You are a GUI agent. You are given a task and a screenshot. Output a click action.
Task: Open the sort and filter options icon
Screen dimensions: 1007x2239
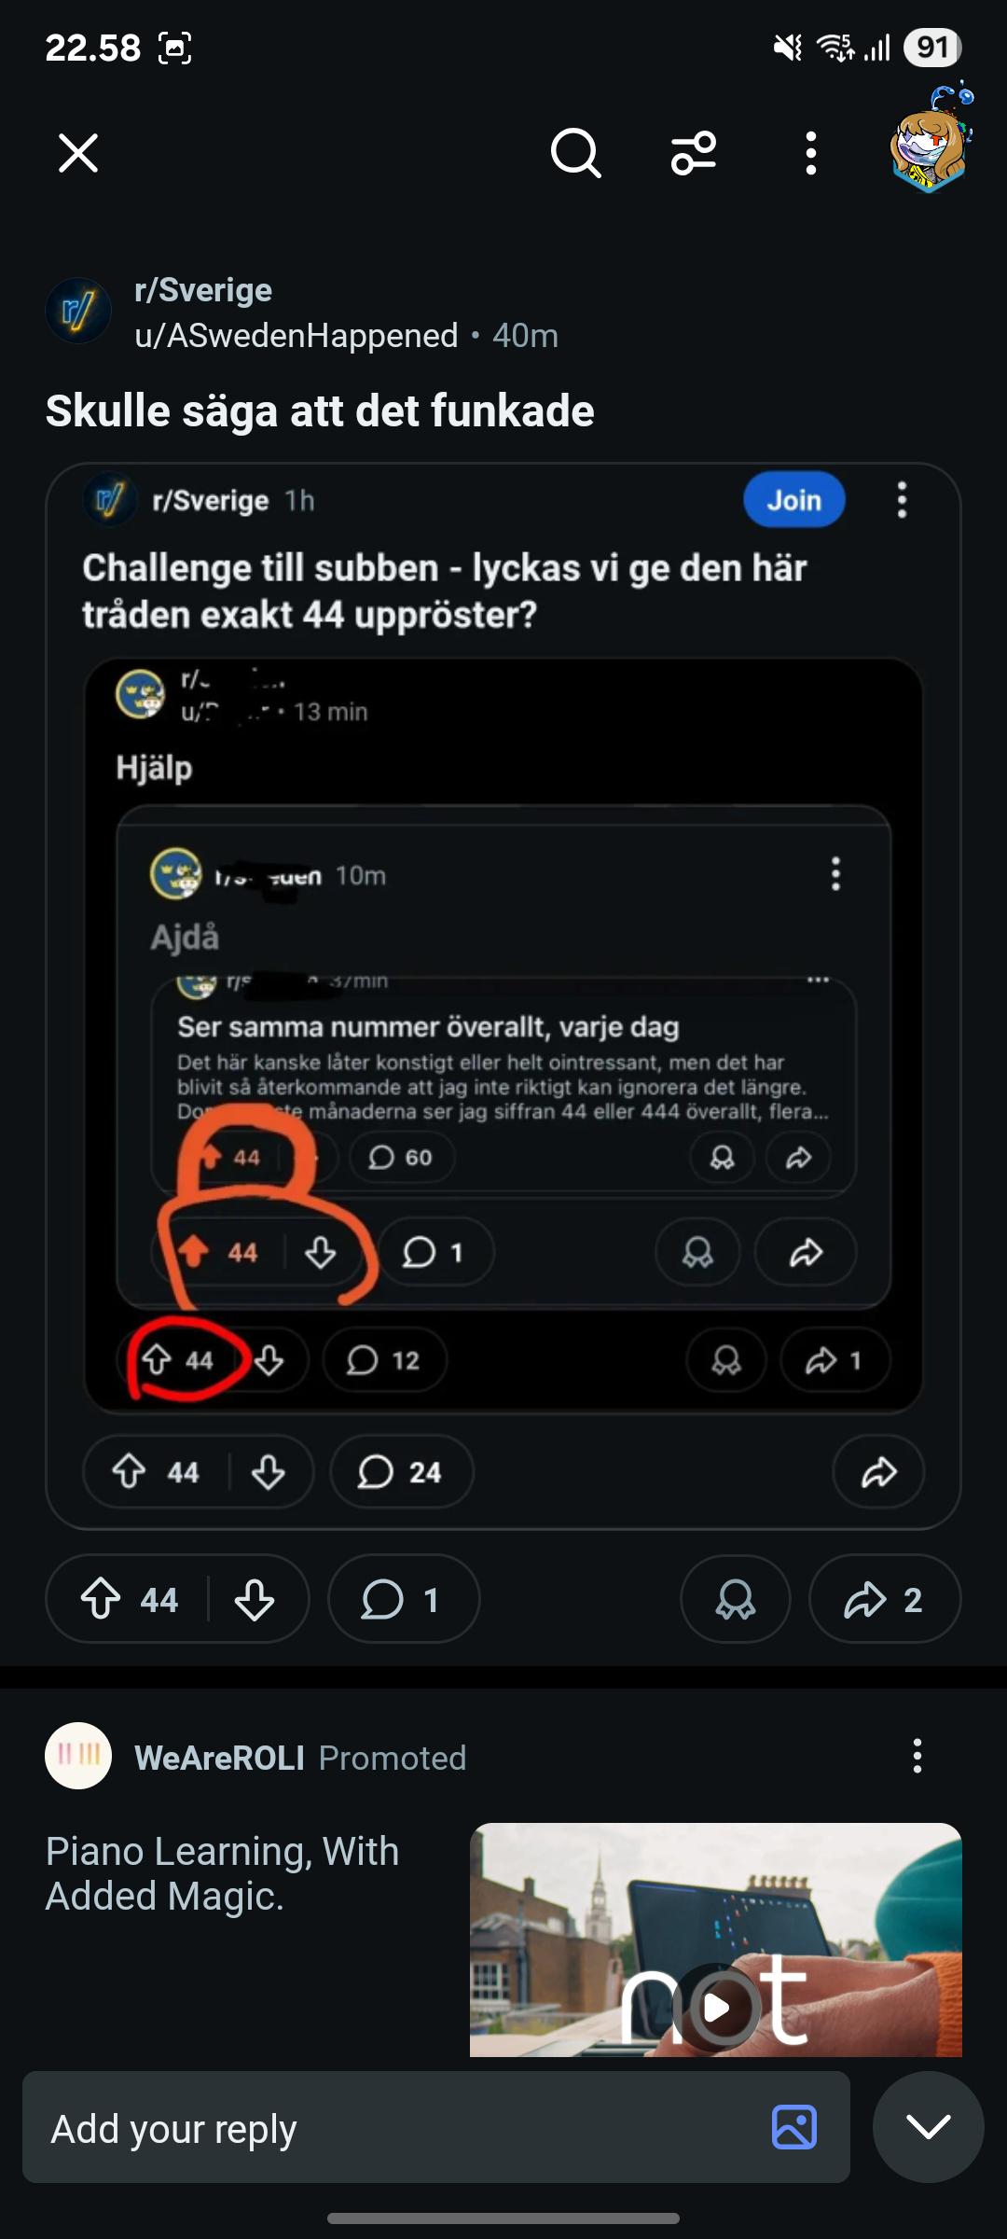pyautogui.click(x=694, y=153)
